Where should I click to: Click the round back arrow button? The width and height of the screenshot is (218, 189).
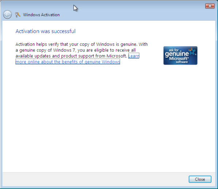[x=7, y=15]
